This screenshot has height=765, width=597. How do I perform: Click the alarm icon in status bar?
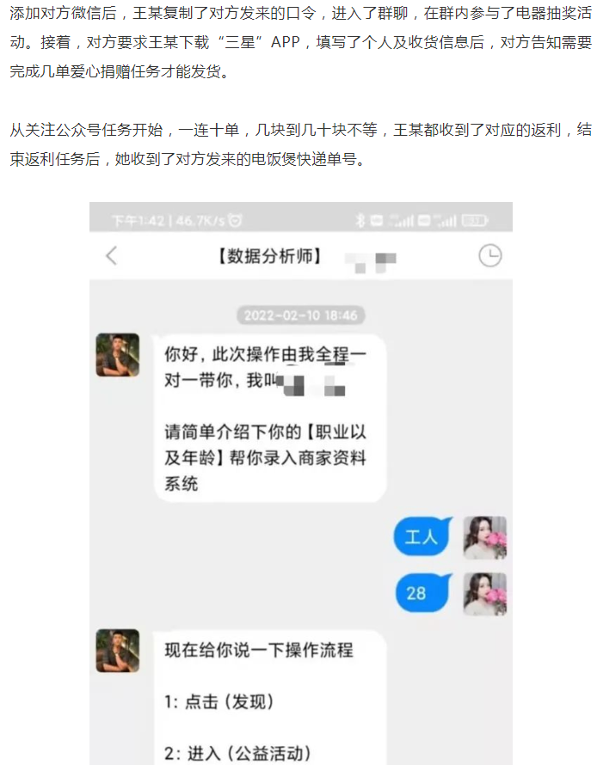click(x=236, y=221)
